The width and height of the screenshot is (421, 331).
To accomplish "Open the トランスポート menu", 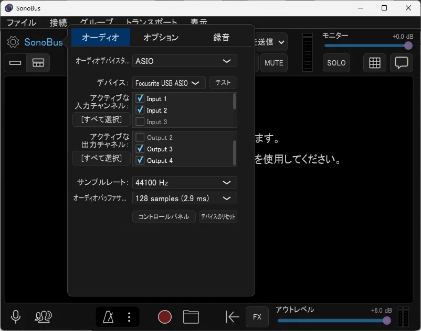I will point(151,21).
